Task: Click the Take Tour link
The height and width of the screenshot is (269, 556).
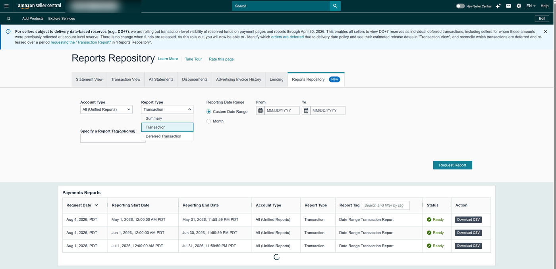Action: [193, 59]
